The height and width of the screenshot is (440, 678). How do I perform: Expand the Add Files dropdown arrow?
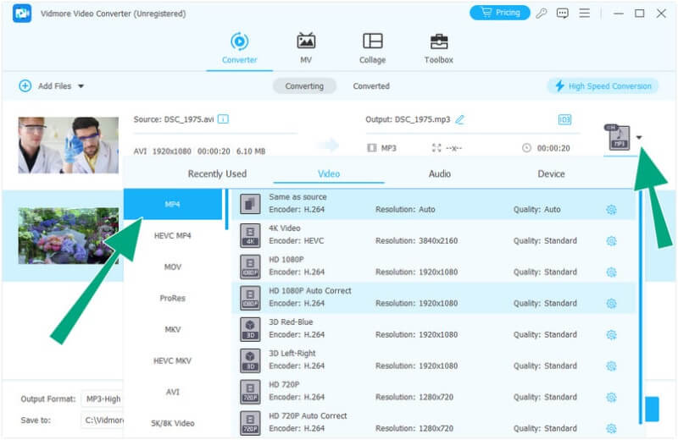tap(81, 86)
